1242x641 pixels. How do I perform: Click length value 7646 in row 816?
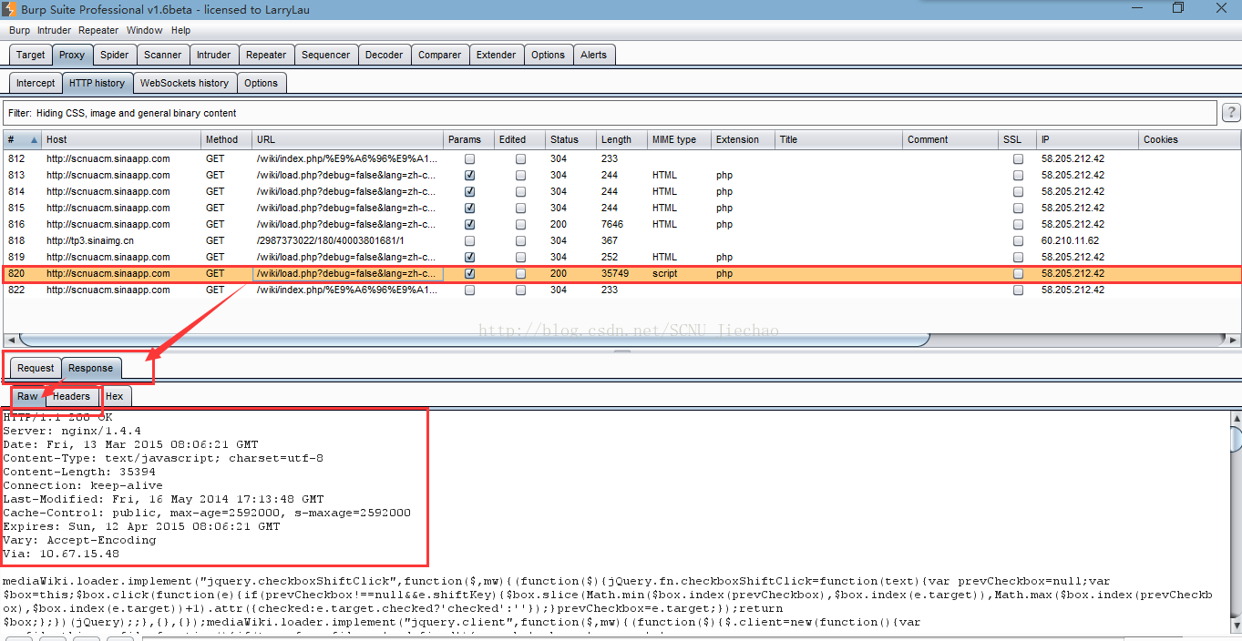coord(612,224)
